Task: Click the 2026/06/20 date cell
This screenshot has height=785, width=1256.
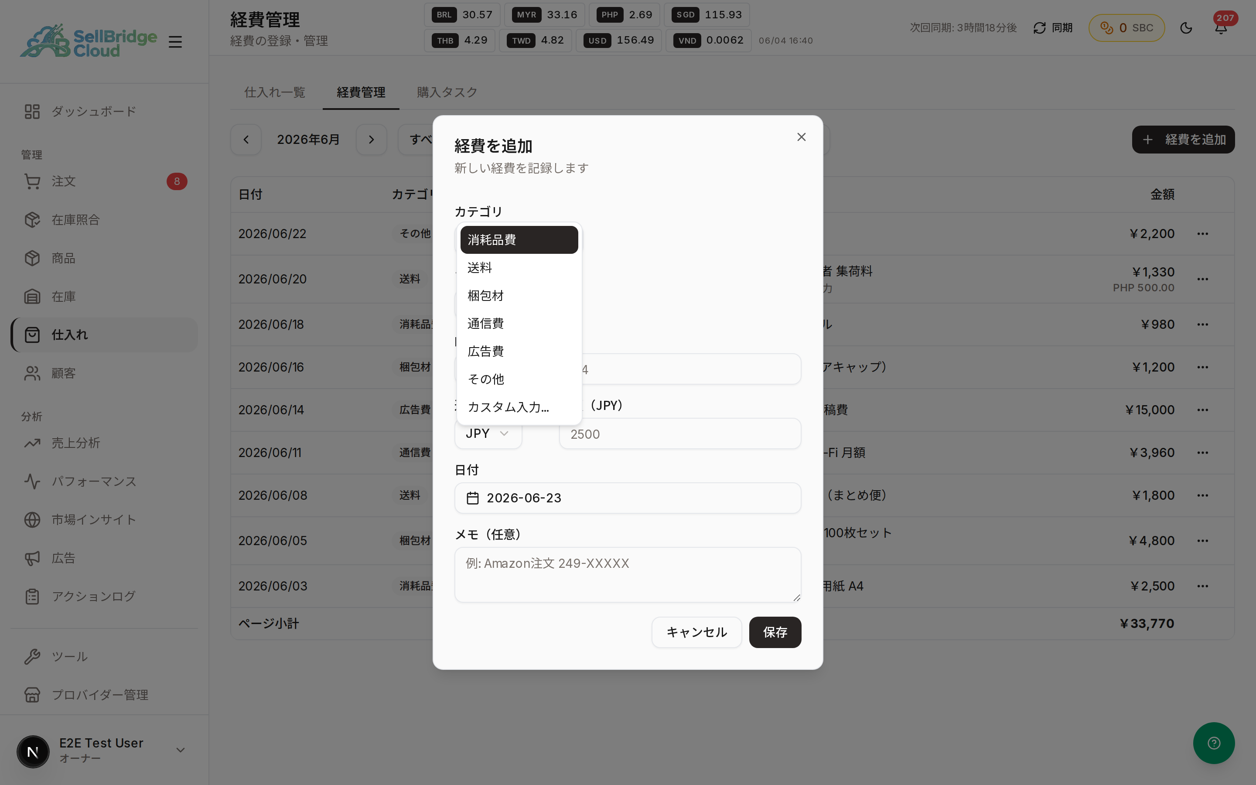Action: [x=273, y=279]
